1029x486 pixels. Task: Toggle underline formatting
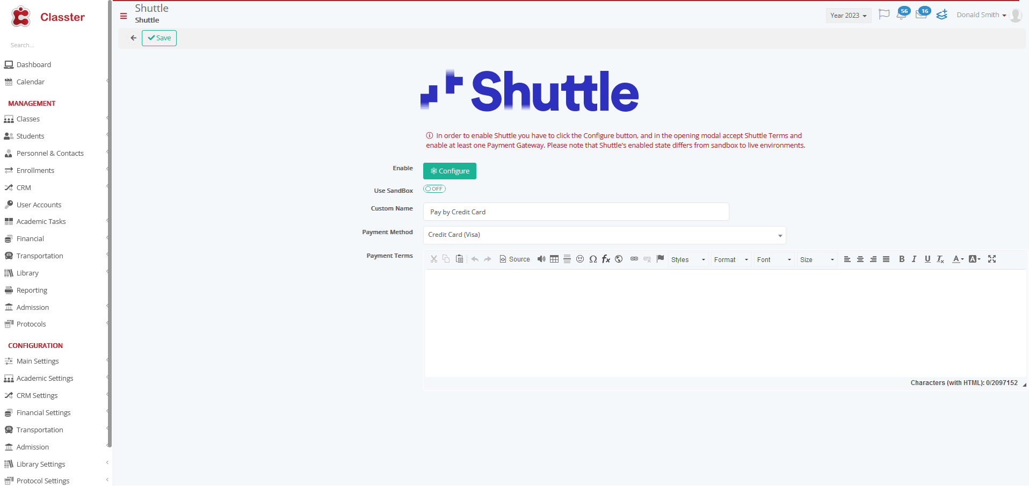(x=927, y=259)
